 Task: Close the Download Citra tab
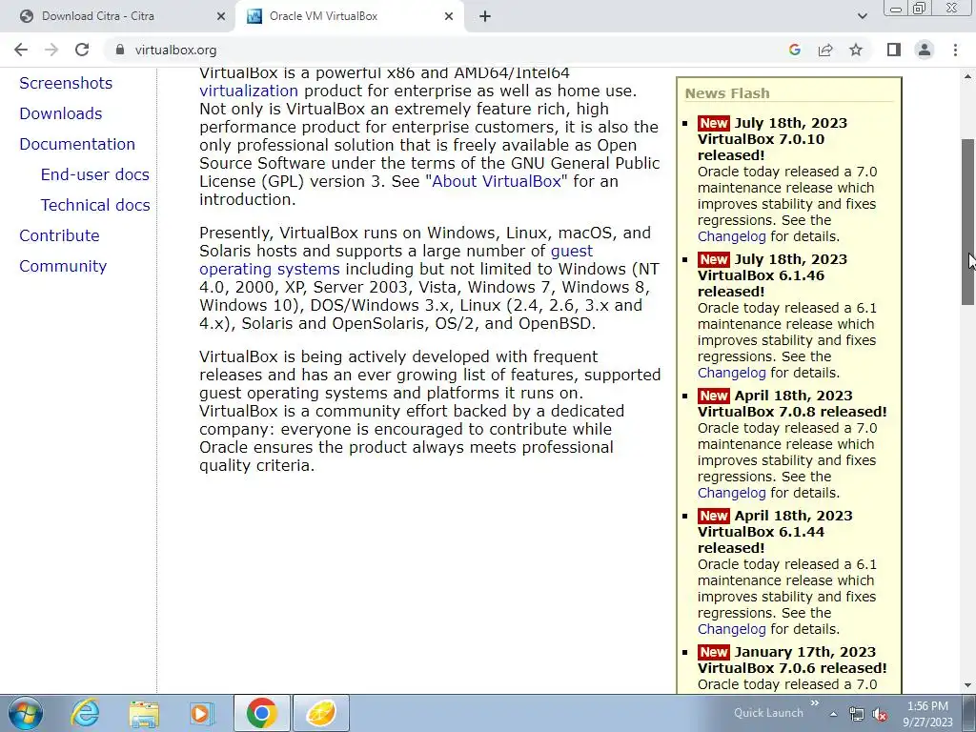pyautogui.click(x=220, y=17)
